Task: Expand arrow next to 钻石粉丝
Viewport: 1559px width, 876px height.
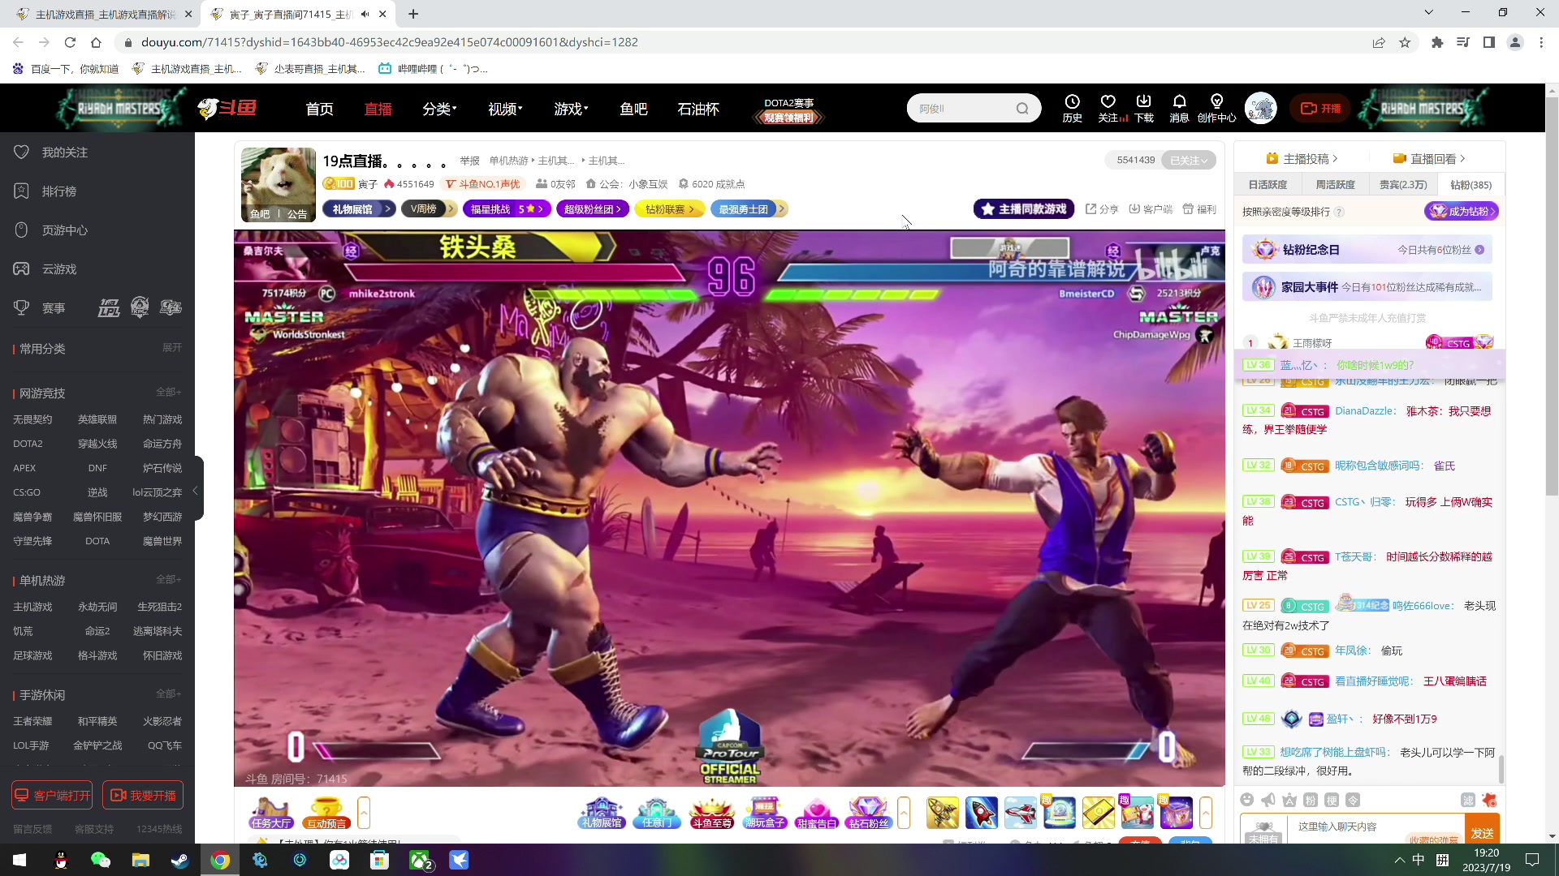Action: tap(904, 812)
